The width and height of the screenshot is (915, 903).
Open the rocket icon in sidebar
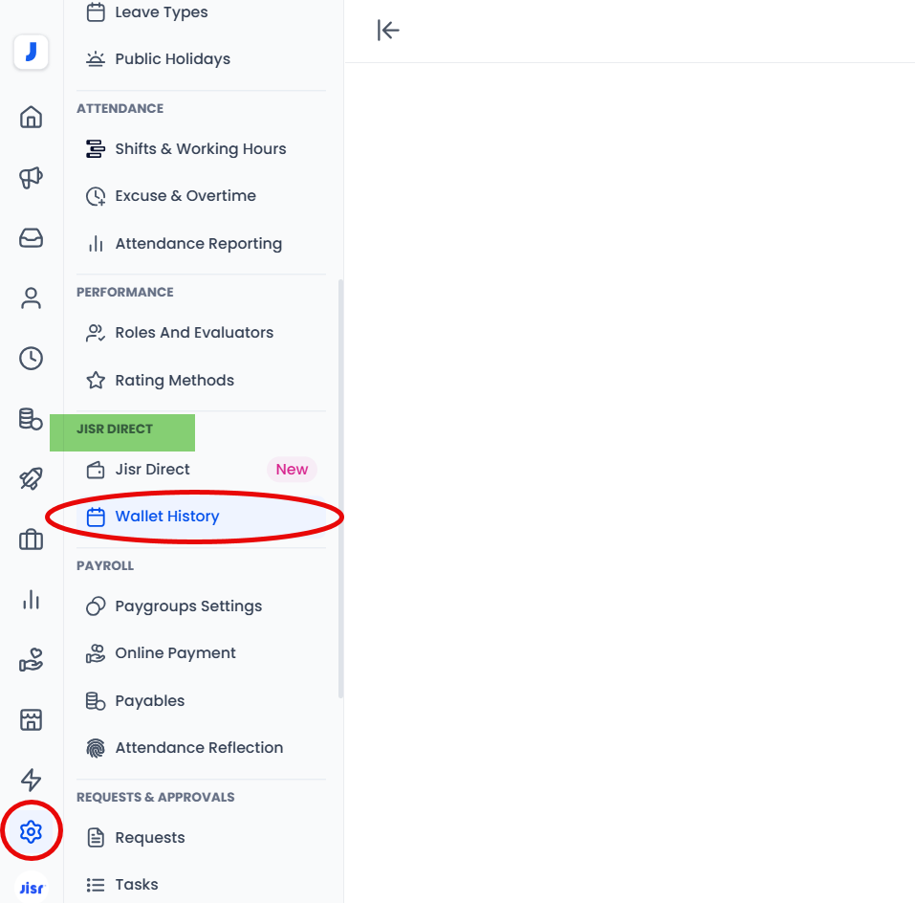coord(32,479)
